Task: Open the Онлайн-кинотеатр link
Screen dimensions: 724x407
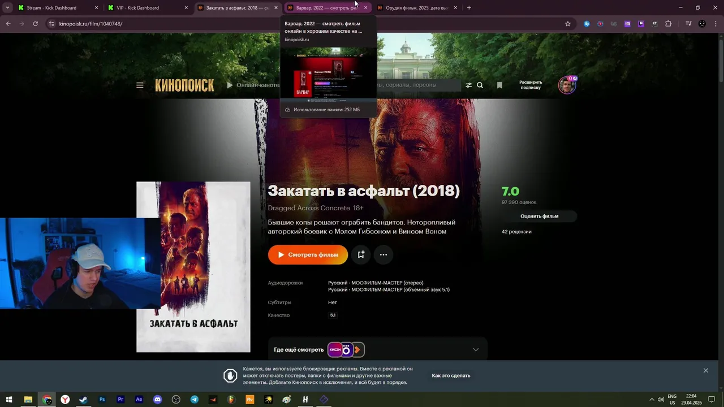Action: click(x=253, y=85)
